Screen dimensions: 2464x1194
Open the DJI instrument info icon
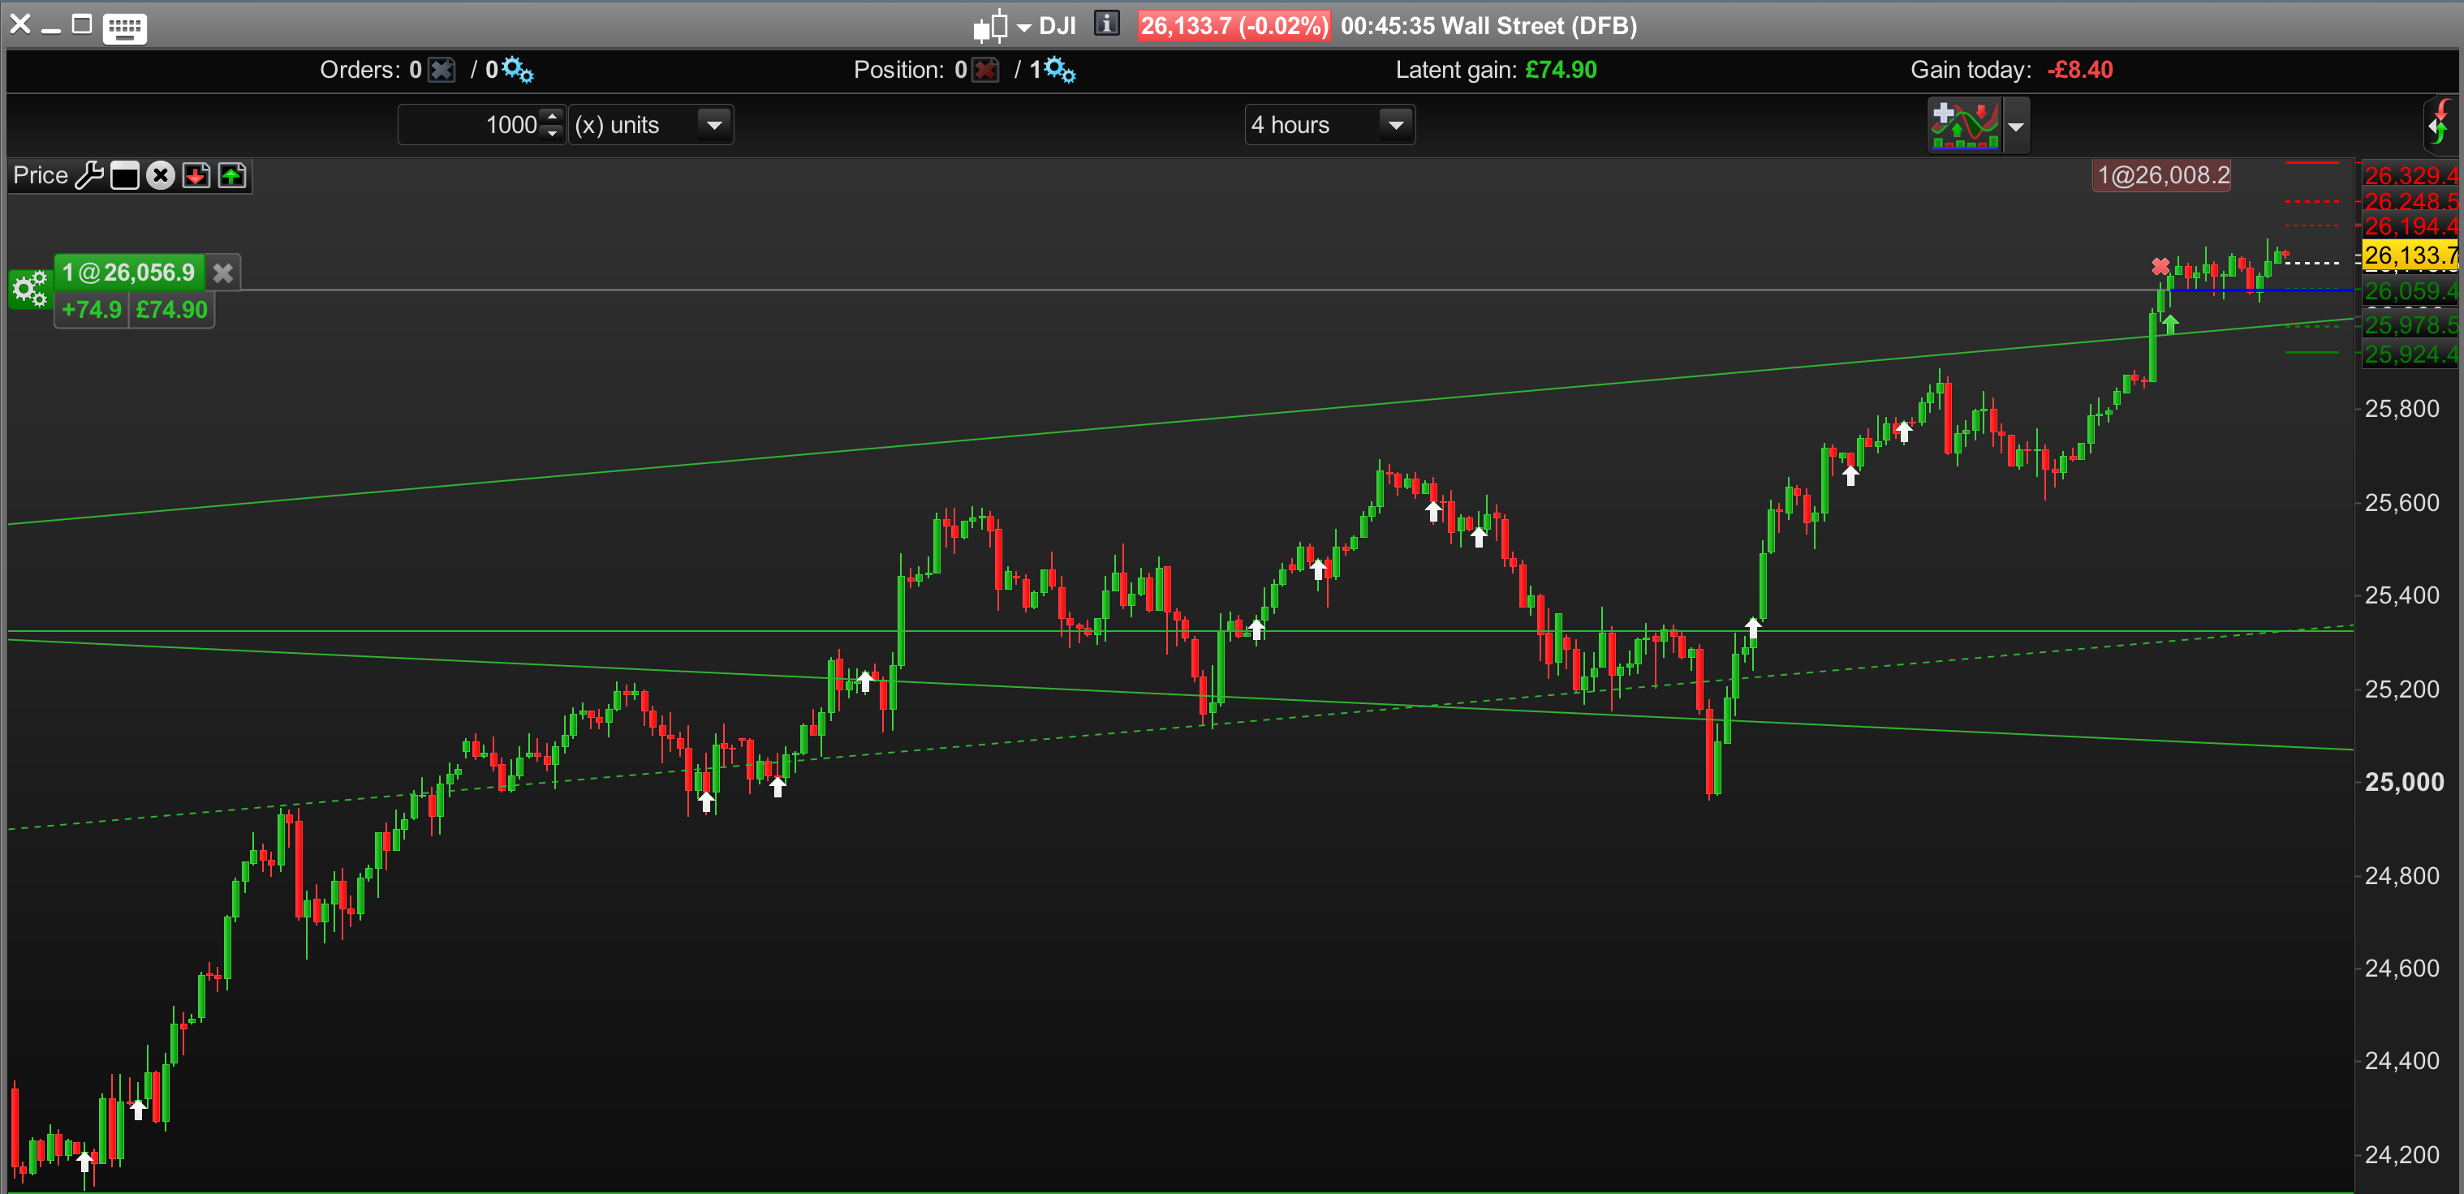(x=1107, y=24)
